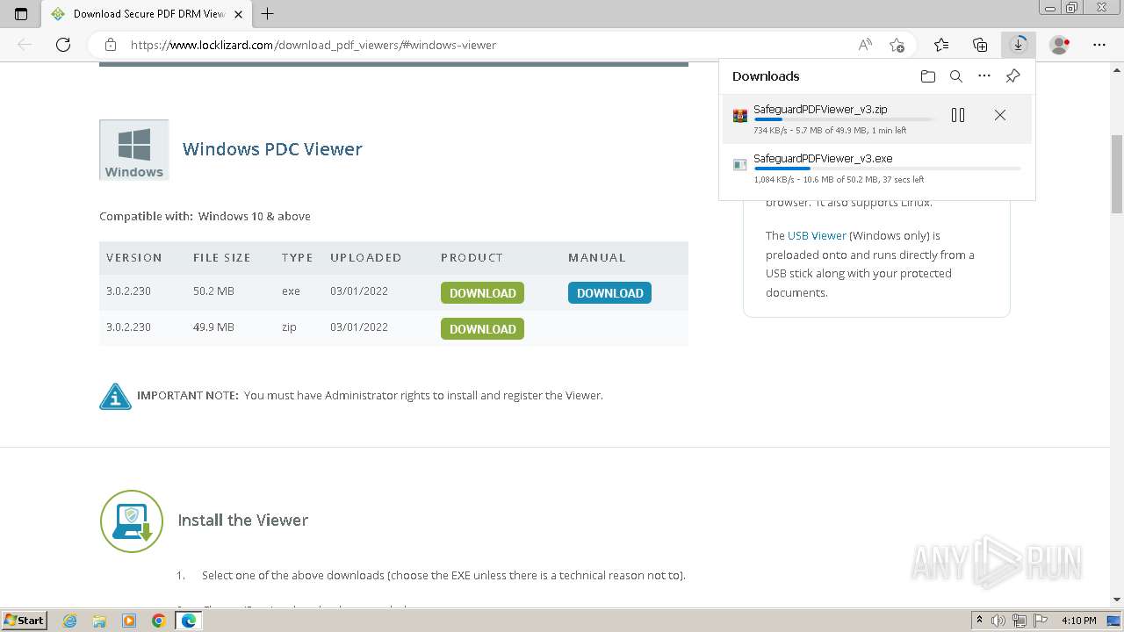Toggle the Downloads toolbar button

coord(1019,45)
